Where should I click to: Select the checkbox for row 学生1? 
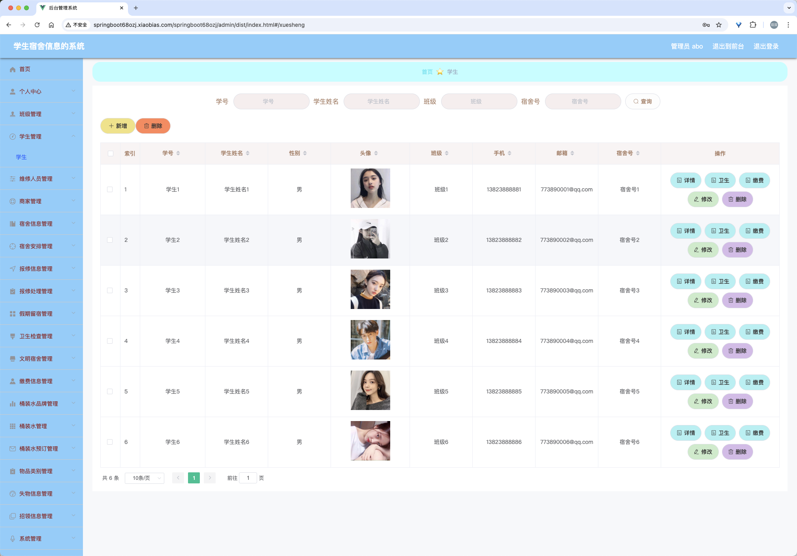click(110, 189)
